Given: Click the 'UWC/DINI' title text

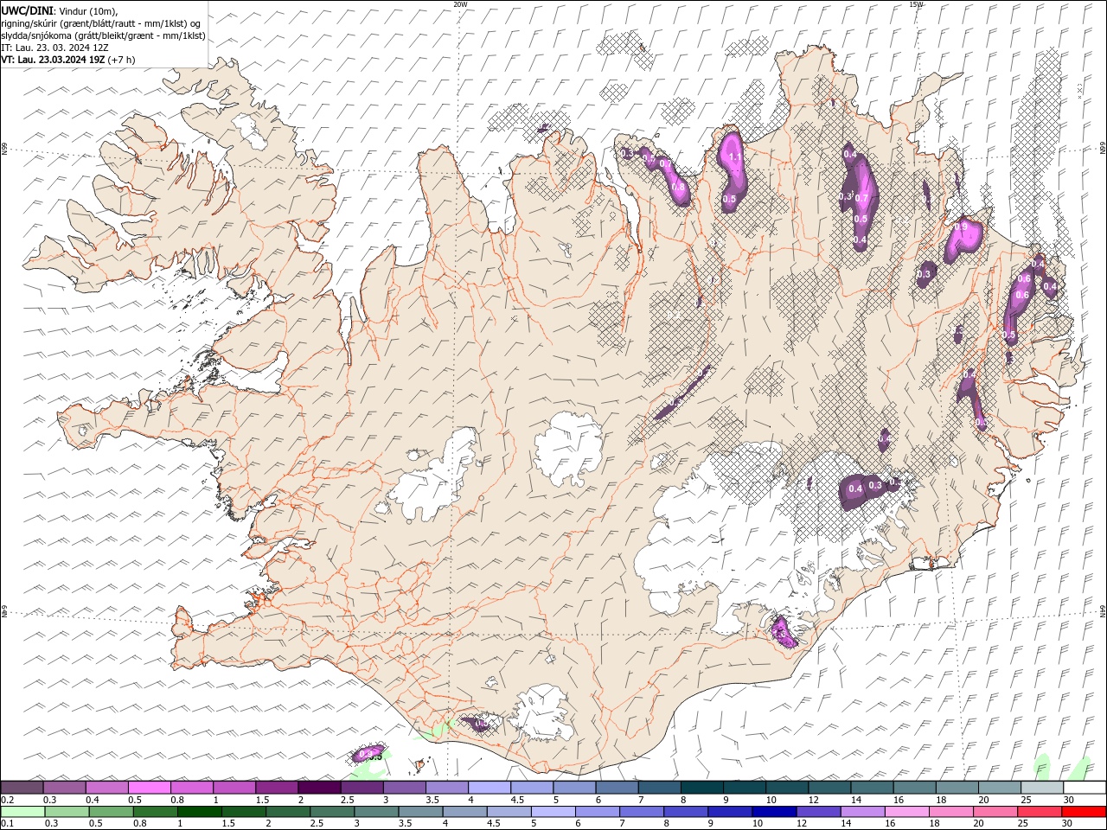Looking at the screenshot, I should tap(28, 10).
